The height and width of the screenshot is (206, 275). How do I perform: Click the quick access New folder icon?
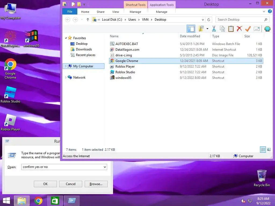click(x=79, y=4)
